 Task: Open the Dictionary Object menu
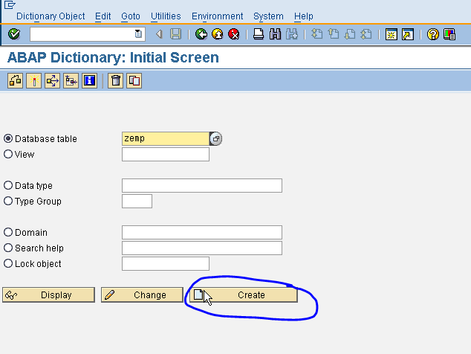[51, 16]
